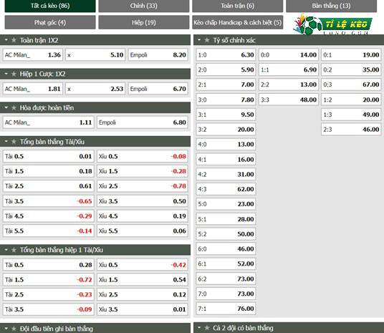Pick Tài 2.5 at 0.61 odds

point(48,186)
